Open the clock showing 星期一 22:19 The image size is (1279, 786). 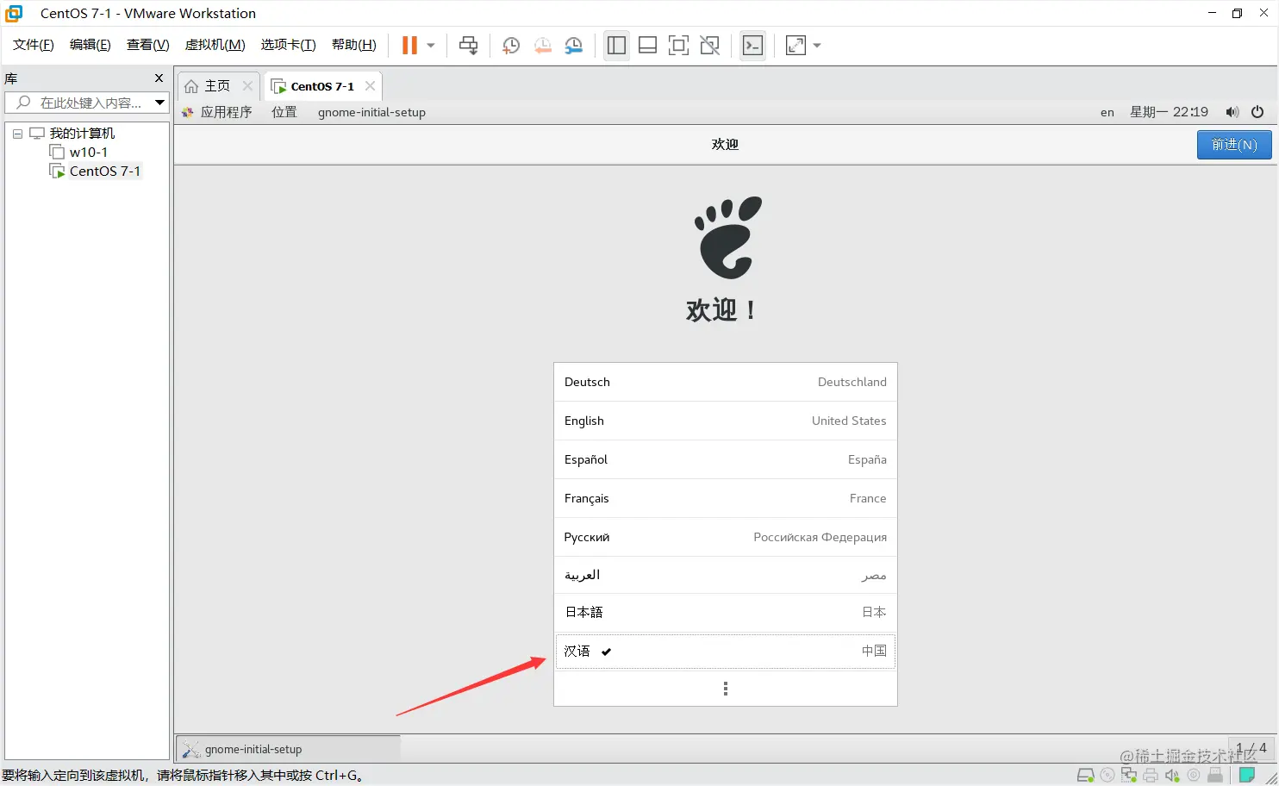pyautogui.click(x=1169, y=112)
